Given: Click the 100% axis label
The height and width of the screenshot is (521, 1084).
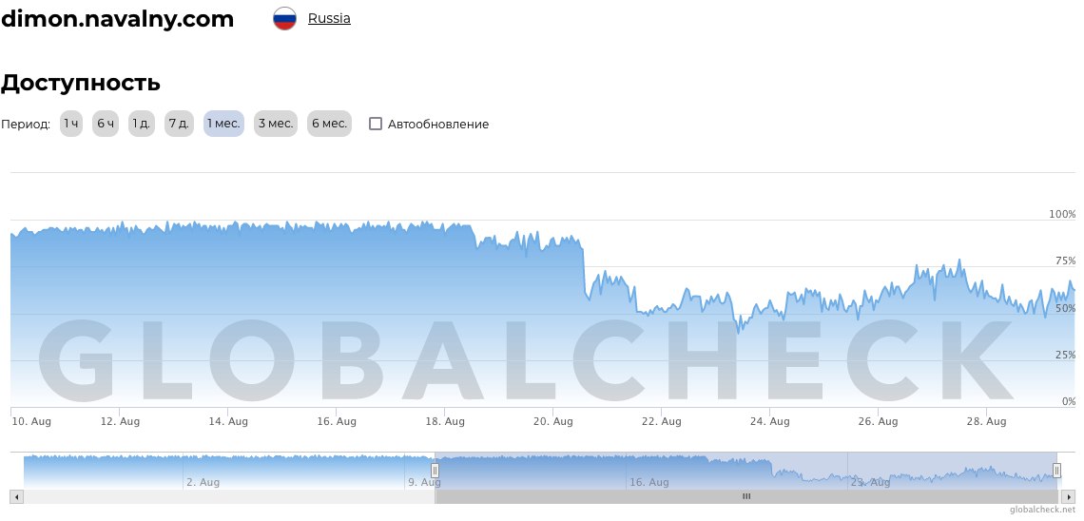Looking at the screenshot, I should tap(1062, 214).
